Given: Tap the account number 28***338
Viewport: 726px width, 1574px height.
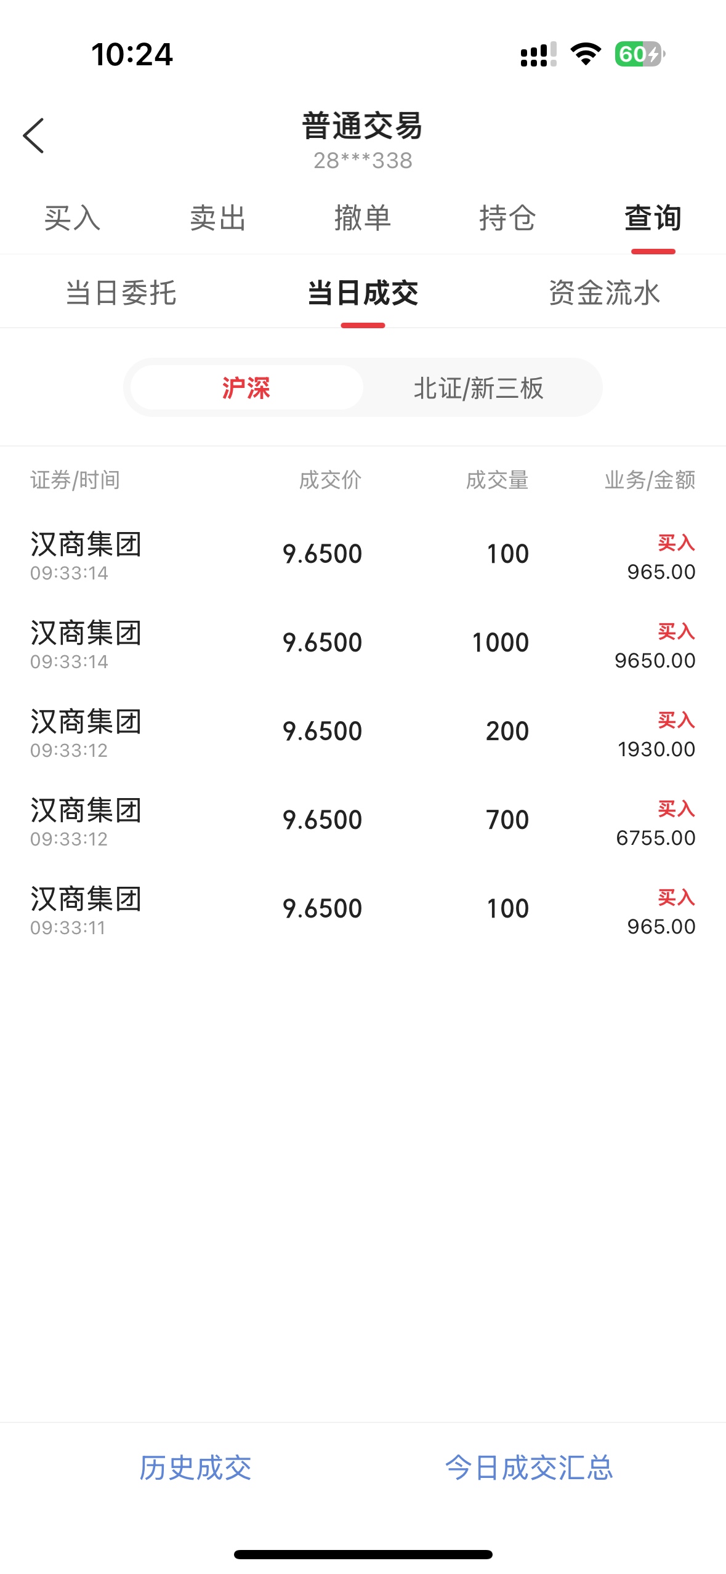Looking at the screenshot, I should (x=363, y=161).
